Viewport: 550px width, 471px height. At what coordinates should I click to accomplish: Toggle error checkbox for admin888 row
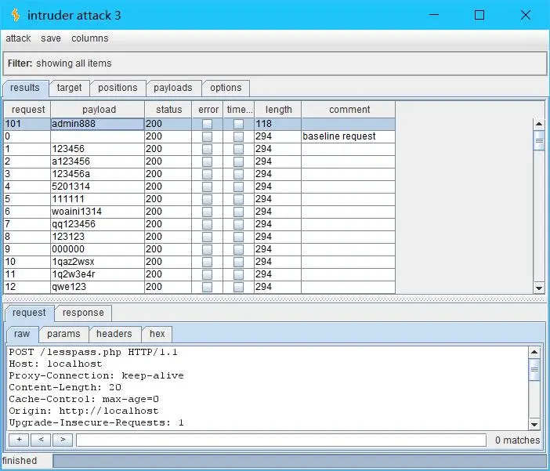208,124
